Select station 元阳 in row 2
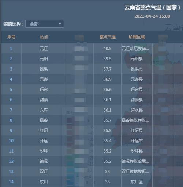The width and height of the screenshot is (183, 187). pos(44,59)
